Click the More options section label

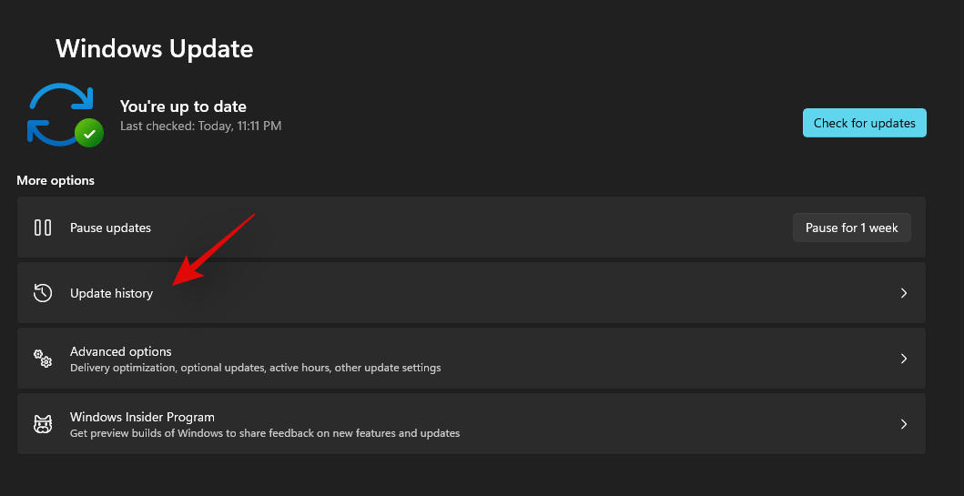click(56, 180)
